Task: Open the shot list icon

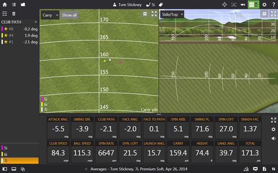Action: click(14, 5)
